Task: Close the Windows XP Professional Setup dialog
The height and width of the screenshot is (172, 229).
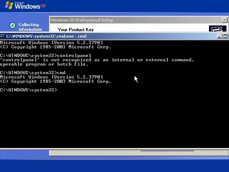Action: click(225, 20)
